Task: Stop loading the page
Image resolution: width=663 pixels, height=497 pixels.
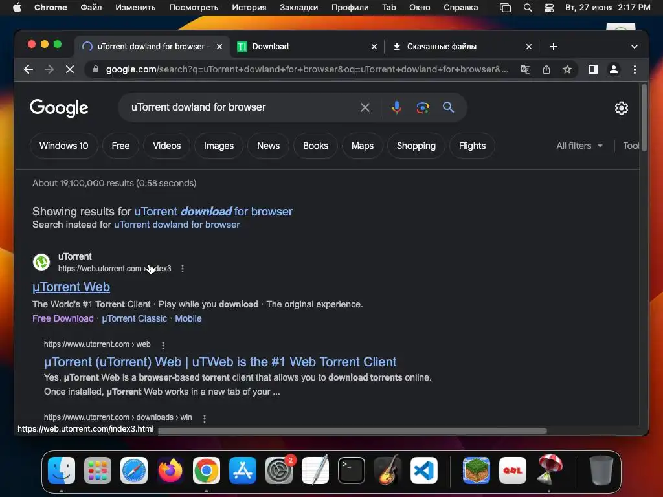Action: tap(70, 69)
